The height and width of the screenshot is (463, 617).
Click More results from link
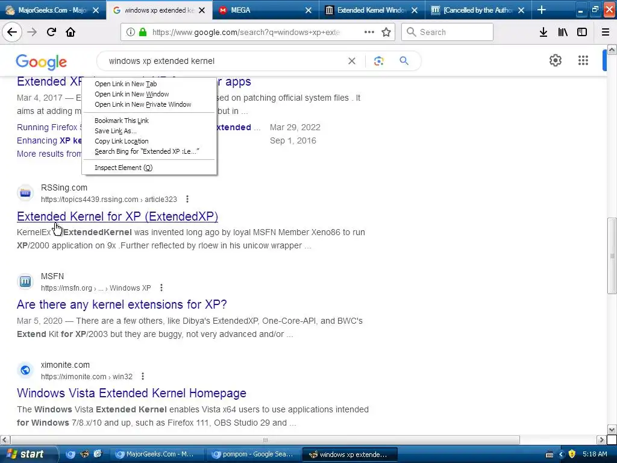[x=49, y=154]
